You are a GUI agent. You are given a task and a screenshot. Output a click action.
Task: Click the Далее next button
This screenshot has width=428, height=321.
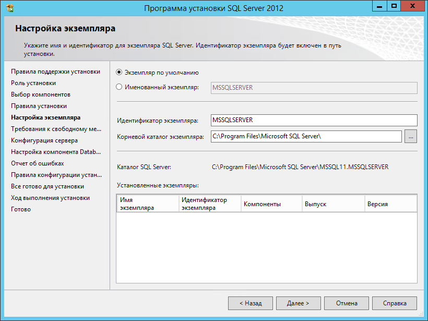pyautogui.click(x=299, y=303)
